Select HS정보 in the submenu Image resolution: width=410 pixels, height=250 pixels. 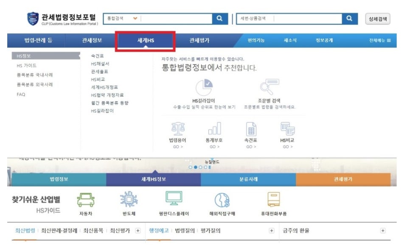pyautogui.click(x=46, y=56)
